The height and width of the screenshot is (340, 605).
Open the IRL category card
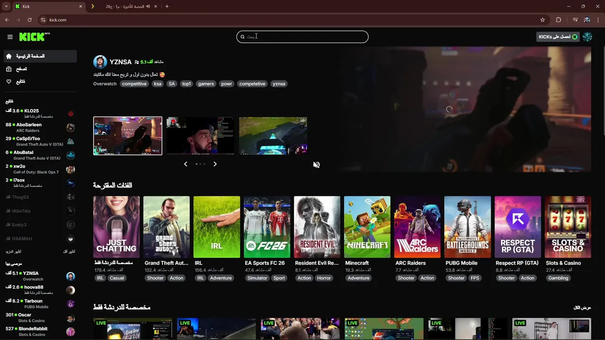click(216, 227)
